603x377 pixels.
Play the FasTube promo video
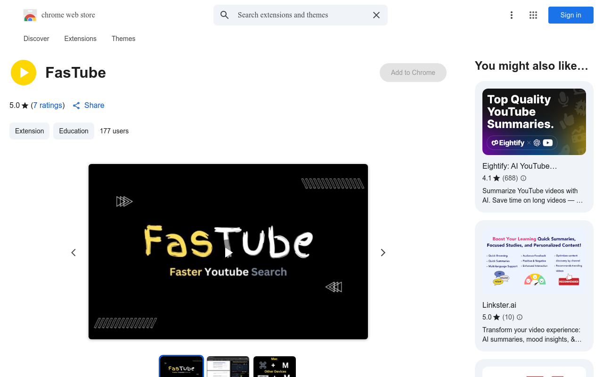point(228,253)
